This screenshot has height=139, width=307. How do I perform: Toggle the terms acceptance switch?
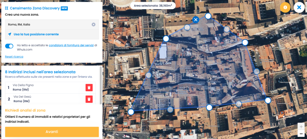[x=9, y=46]
